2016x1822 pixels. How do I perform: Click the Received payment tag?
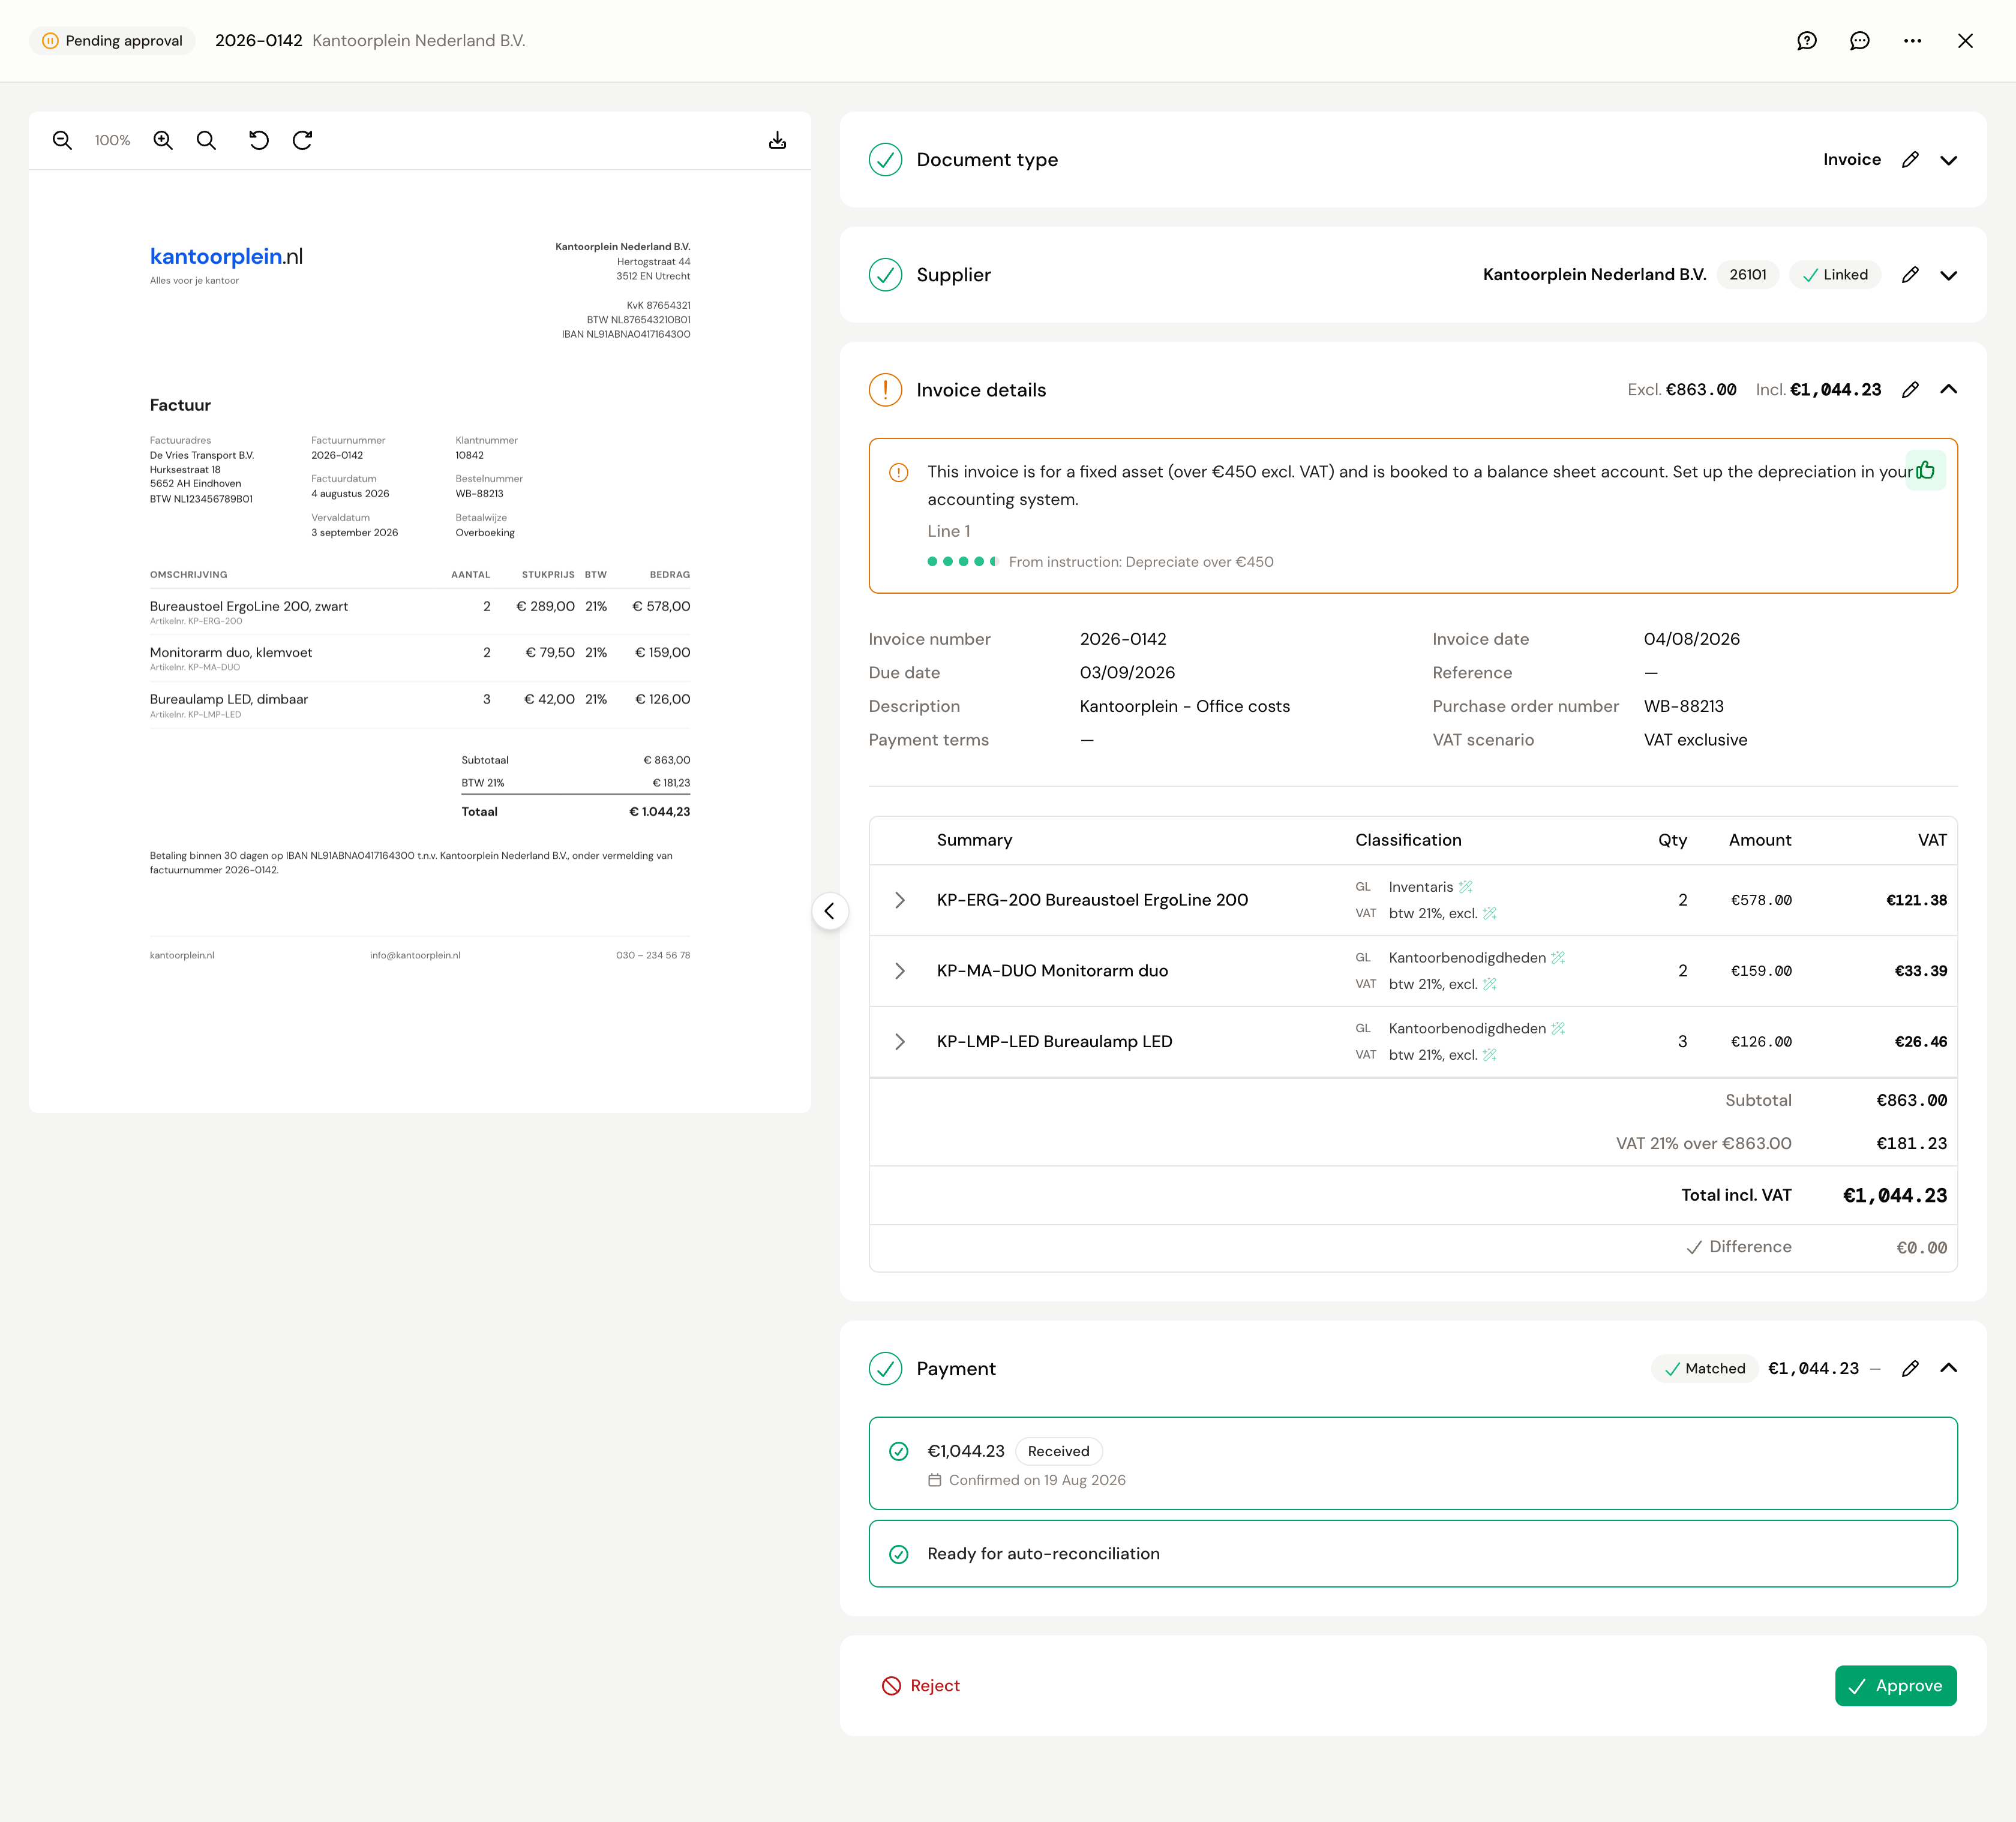(x=1058, y=1451)
